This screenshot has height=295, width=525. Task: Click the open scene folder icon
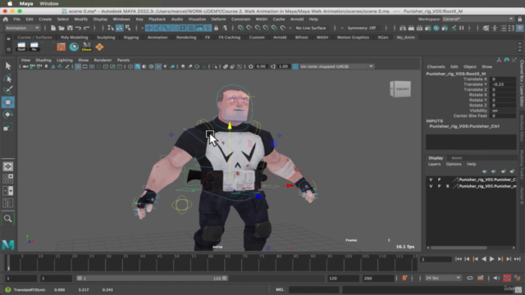click(x=62, y=28)
